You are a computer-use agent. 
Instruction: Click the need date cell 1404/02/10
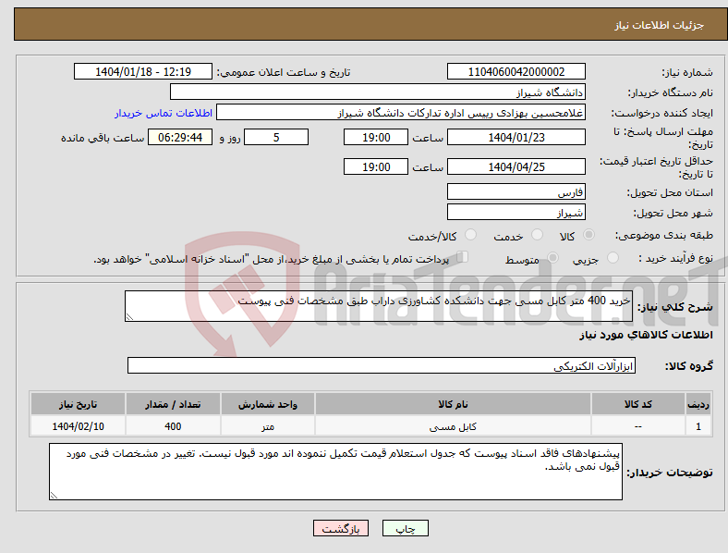click(78, 426)
